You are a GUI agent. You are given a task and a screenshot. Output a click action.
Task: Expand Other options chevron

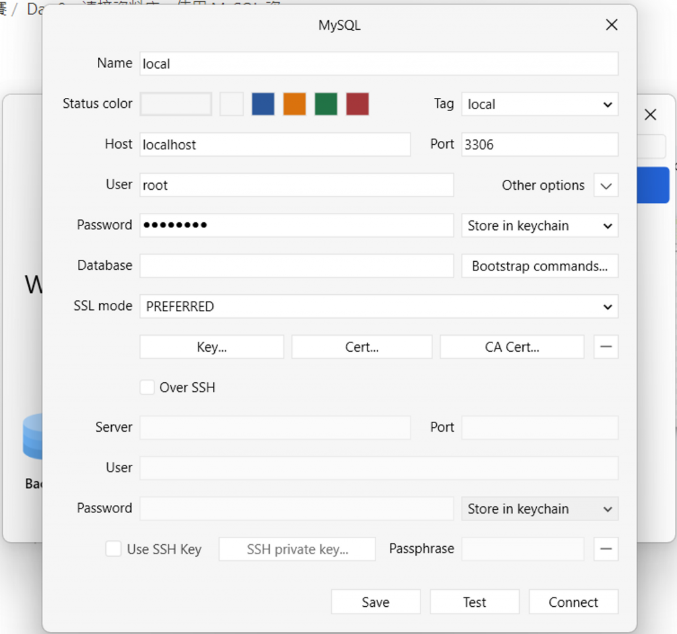tap(606, 185)
